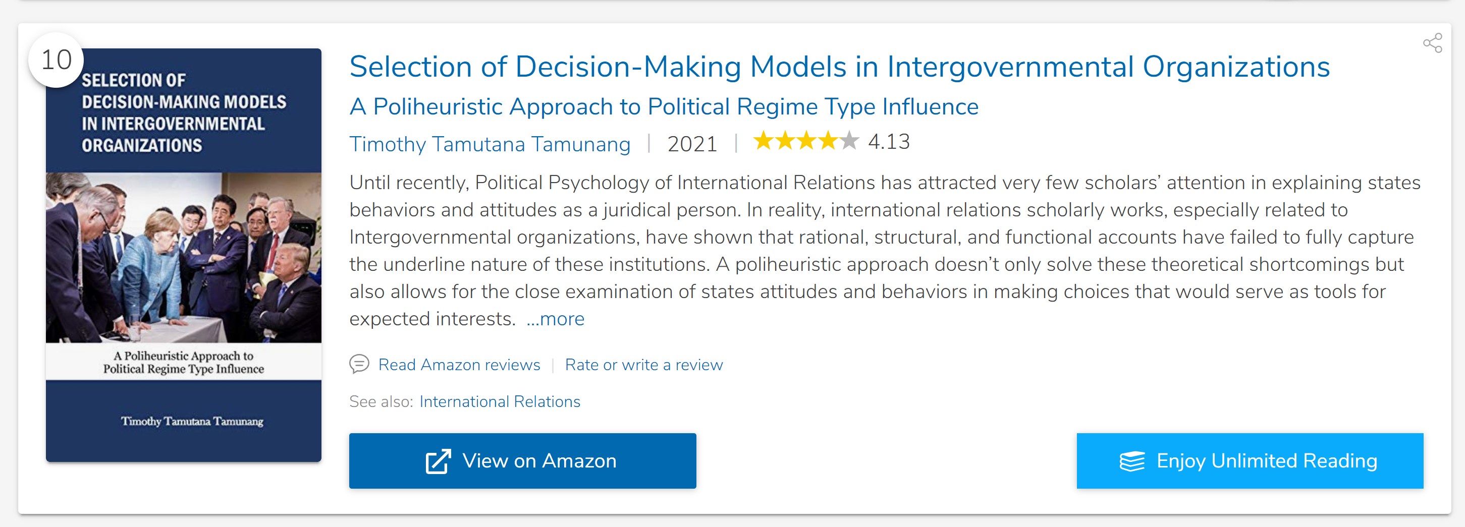
Task: Click the 2021 publication year
Action: pos(691,144)
